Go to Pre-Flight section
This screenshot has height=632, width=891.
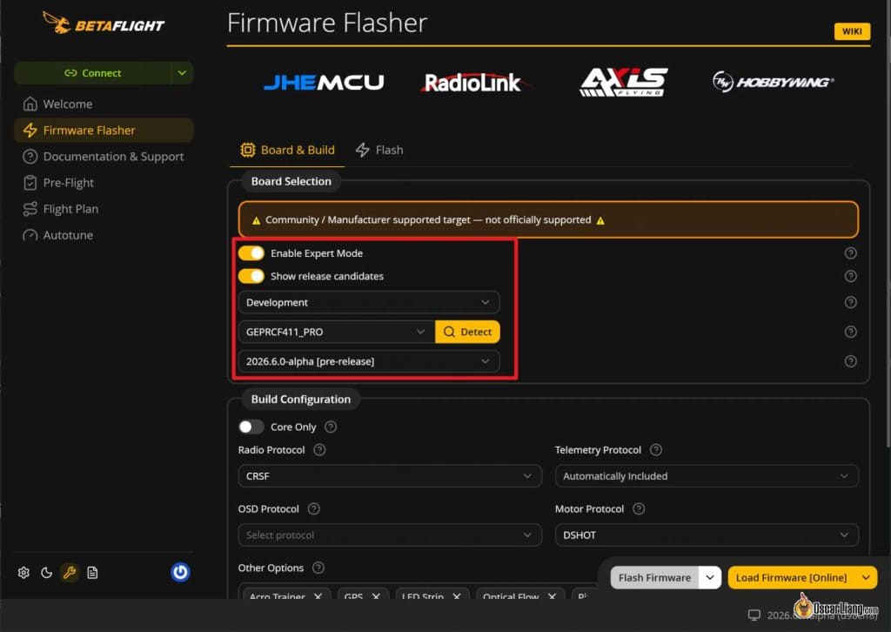[x=104, y=183]
